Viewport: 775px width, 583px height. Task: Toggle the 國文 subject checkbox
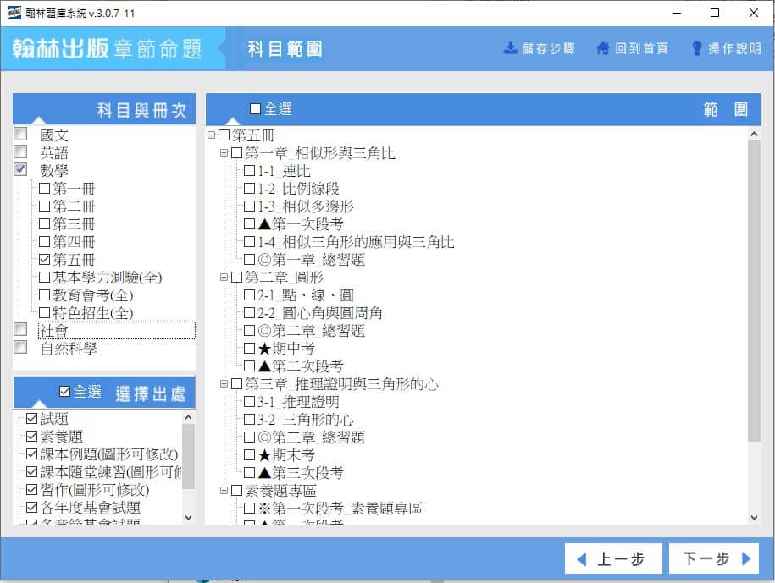pyautogui.click(x=20, y=134)
